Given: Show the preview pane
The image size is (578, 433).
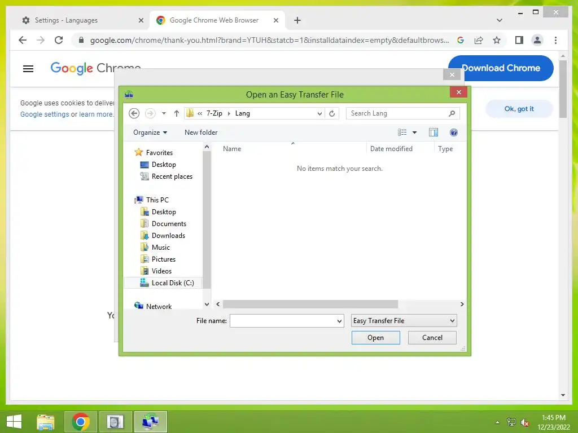Looking at the screenshot, I should coord(433,132).
